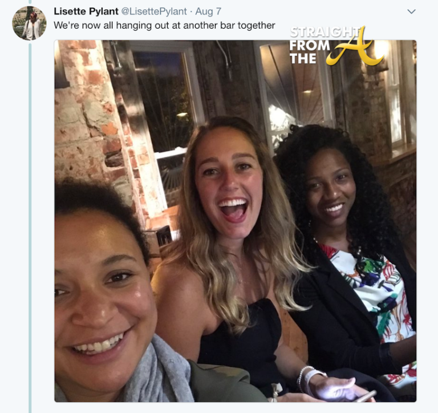Click the woman wearing the grey scarf

[x=103, y=297]
